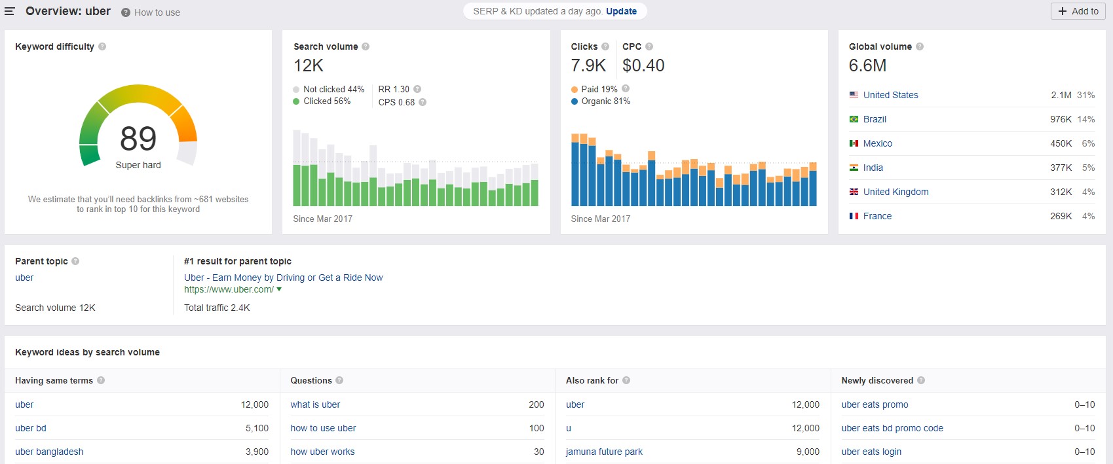Click the Parent topic info icon

pyautogui.click(x=75, y=261)
